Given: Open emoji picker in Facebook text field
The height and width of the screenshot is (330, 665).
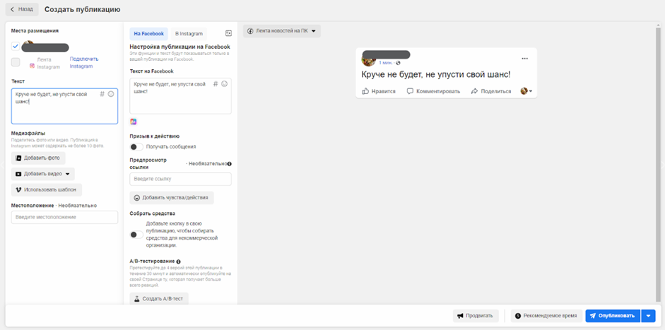Looking at the screenshot, I should pyautogui.click(x=225, y=84).
